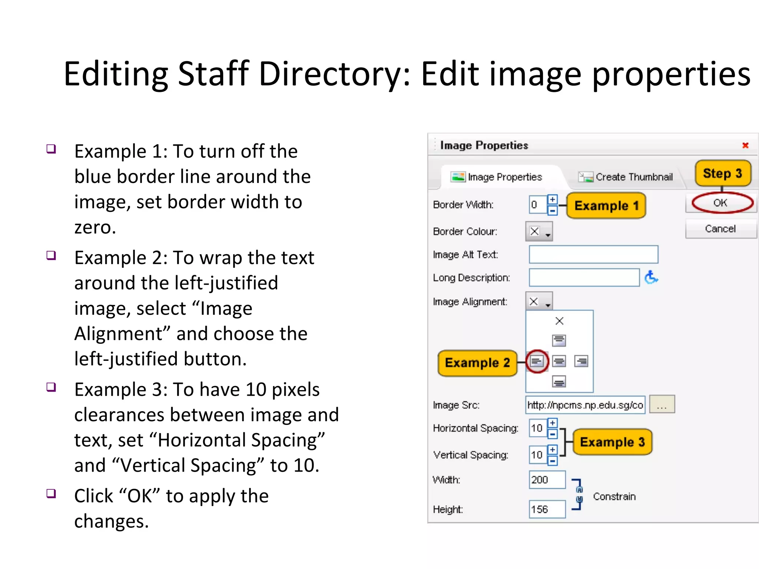This screenshot has height=569, width=759.
Task: Choose the left-justified alignment icon
Action: (x=537, y=361)
